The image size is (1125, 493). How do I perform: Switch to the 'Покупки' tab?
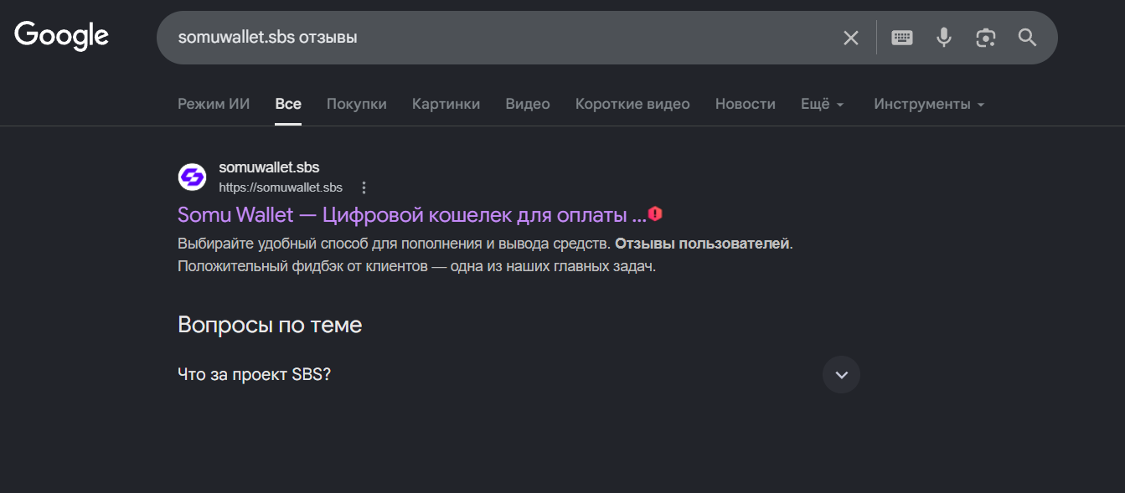point(357,104)
